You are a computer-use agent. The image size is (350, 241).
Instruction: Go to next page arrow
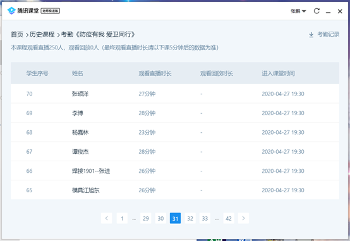pyautogui.click(x=243, y=218)
